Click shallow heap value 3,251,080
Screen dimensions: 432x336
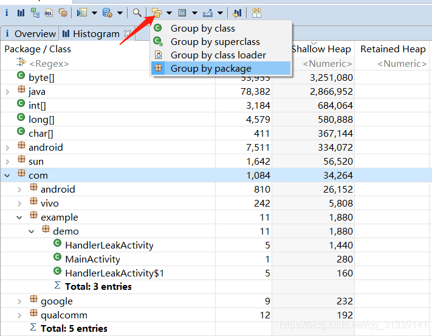click(x=331, y=78)
